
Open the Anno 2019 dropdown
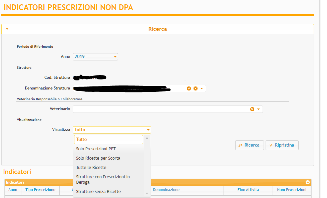95,57
